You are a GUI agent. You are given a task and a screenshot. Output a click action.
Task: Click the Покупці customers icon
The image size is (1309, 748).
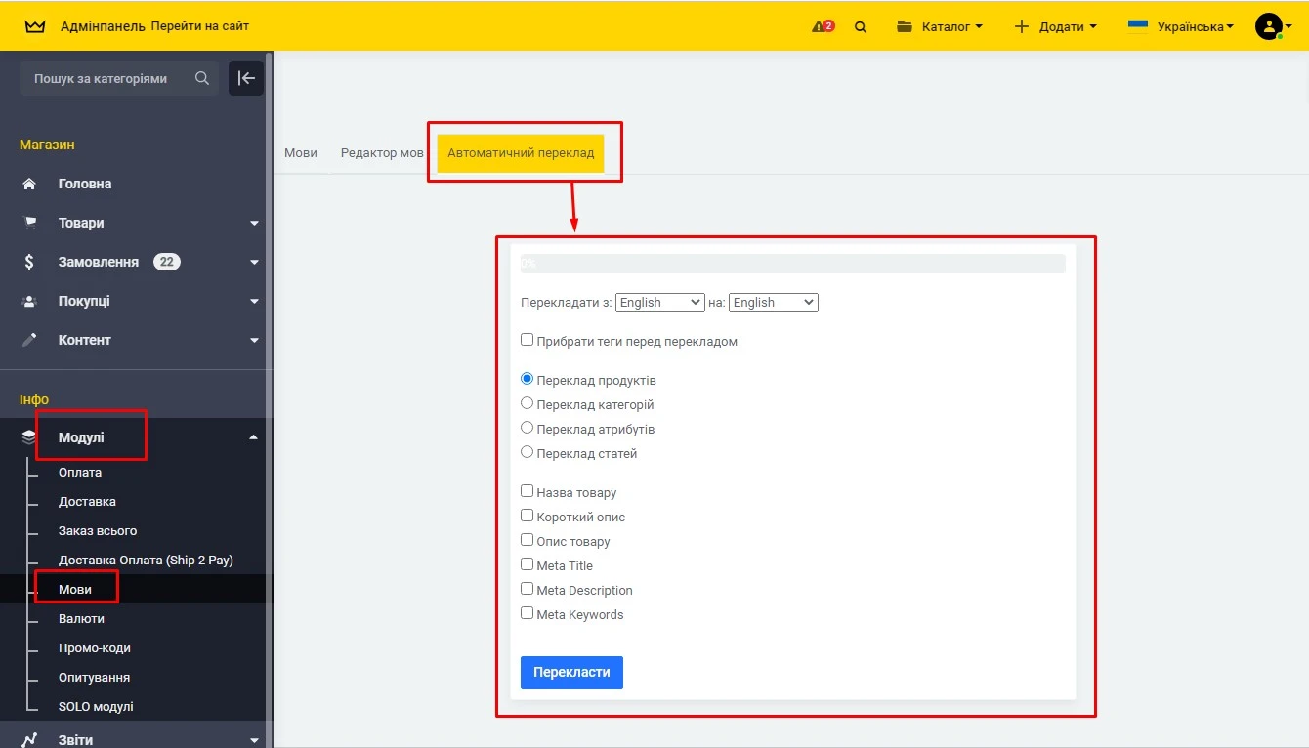[x=29, y=300]
